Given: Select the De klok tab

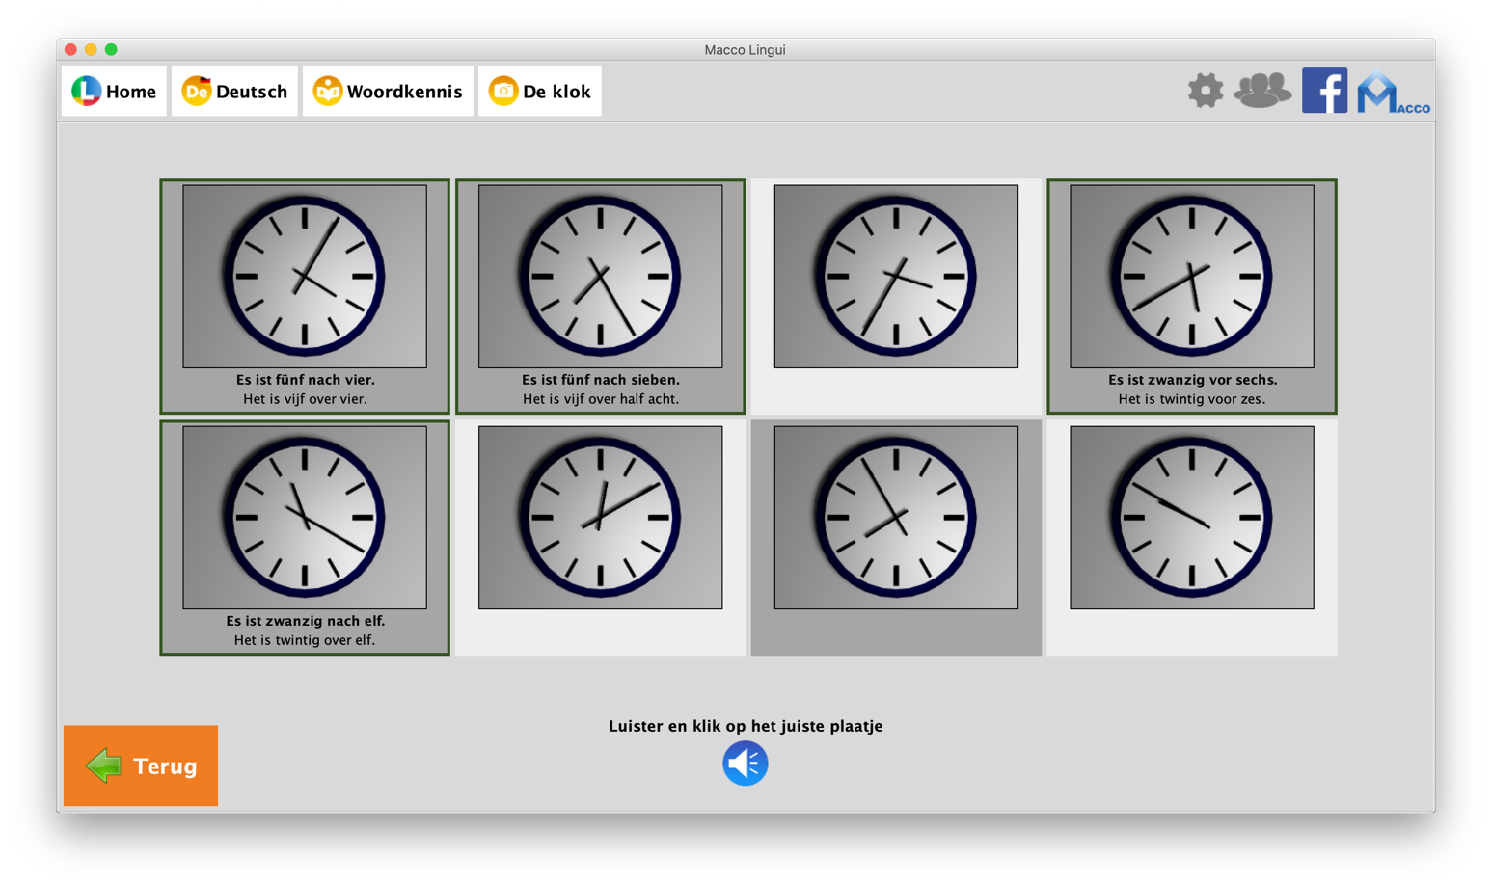Looking at the screenshot, I should (x=539, y=92).
